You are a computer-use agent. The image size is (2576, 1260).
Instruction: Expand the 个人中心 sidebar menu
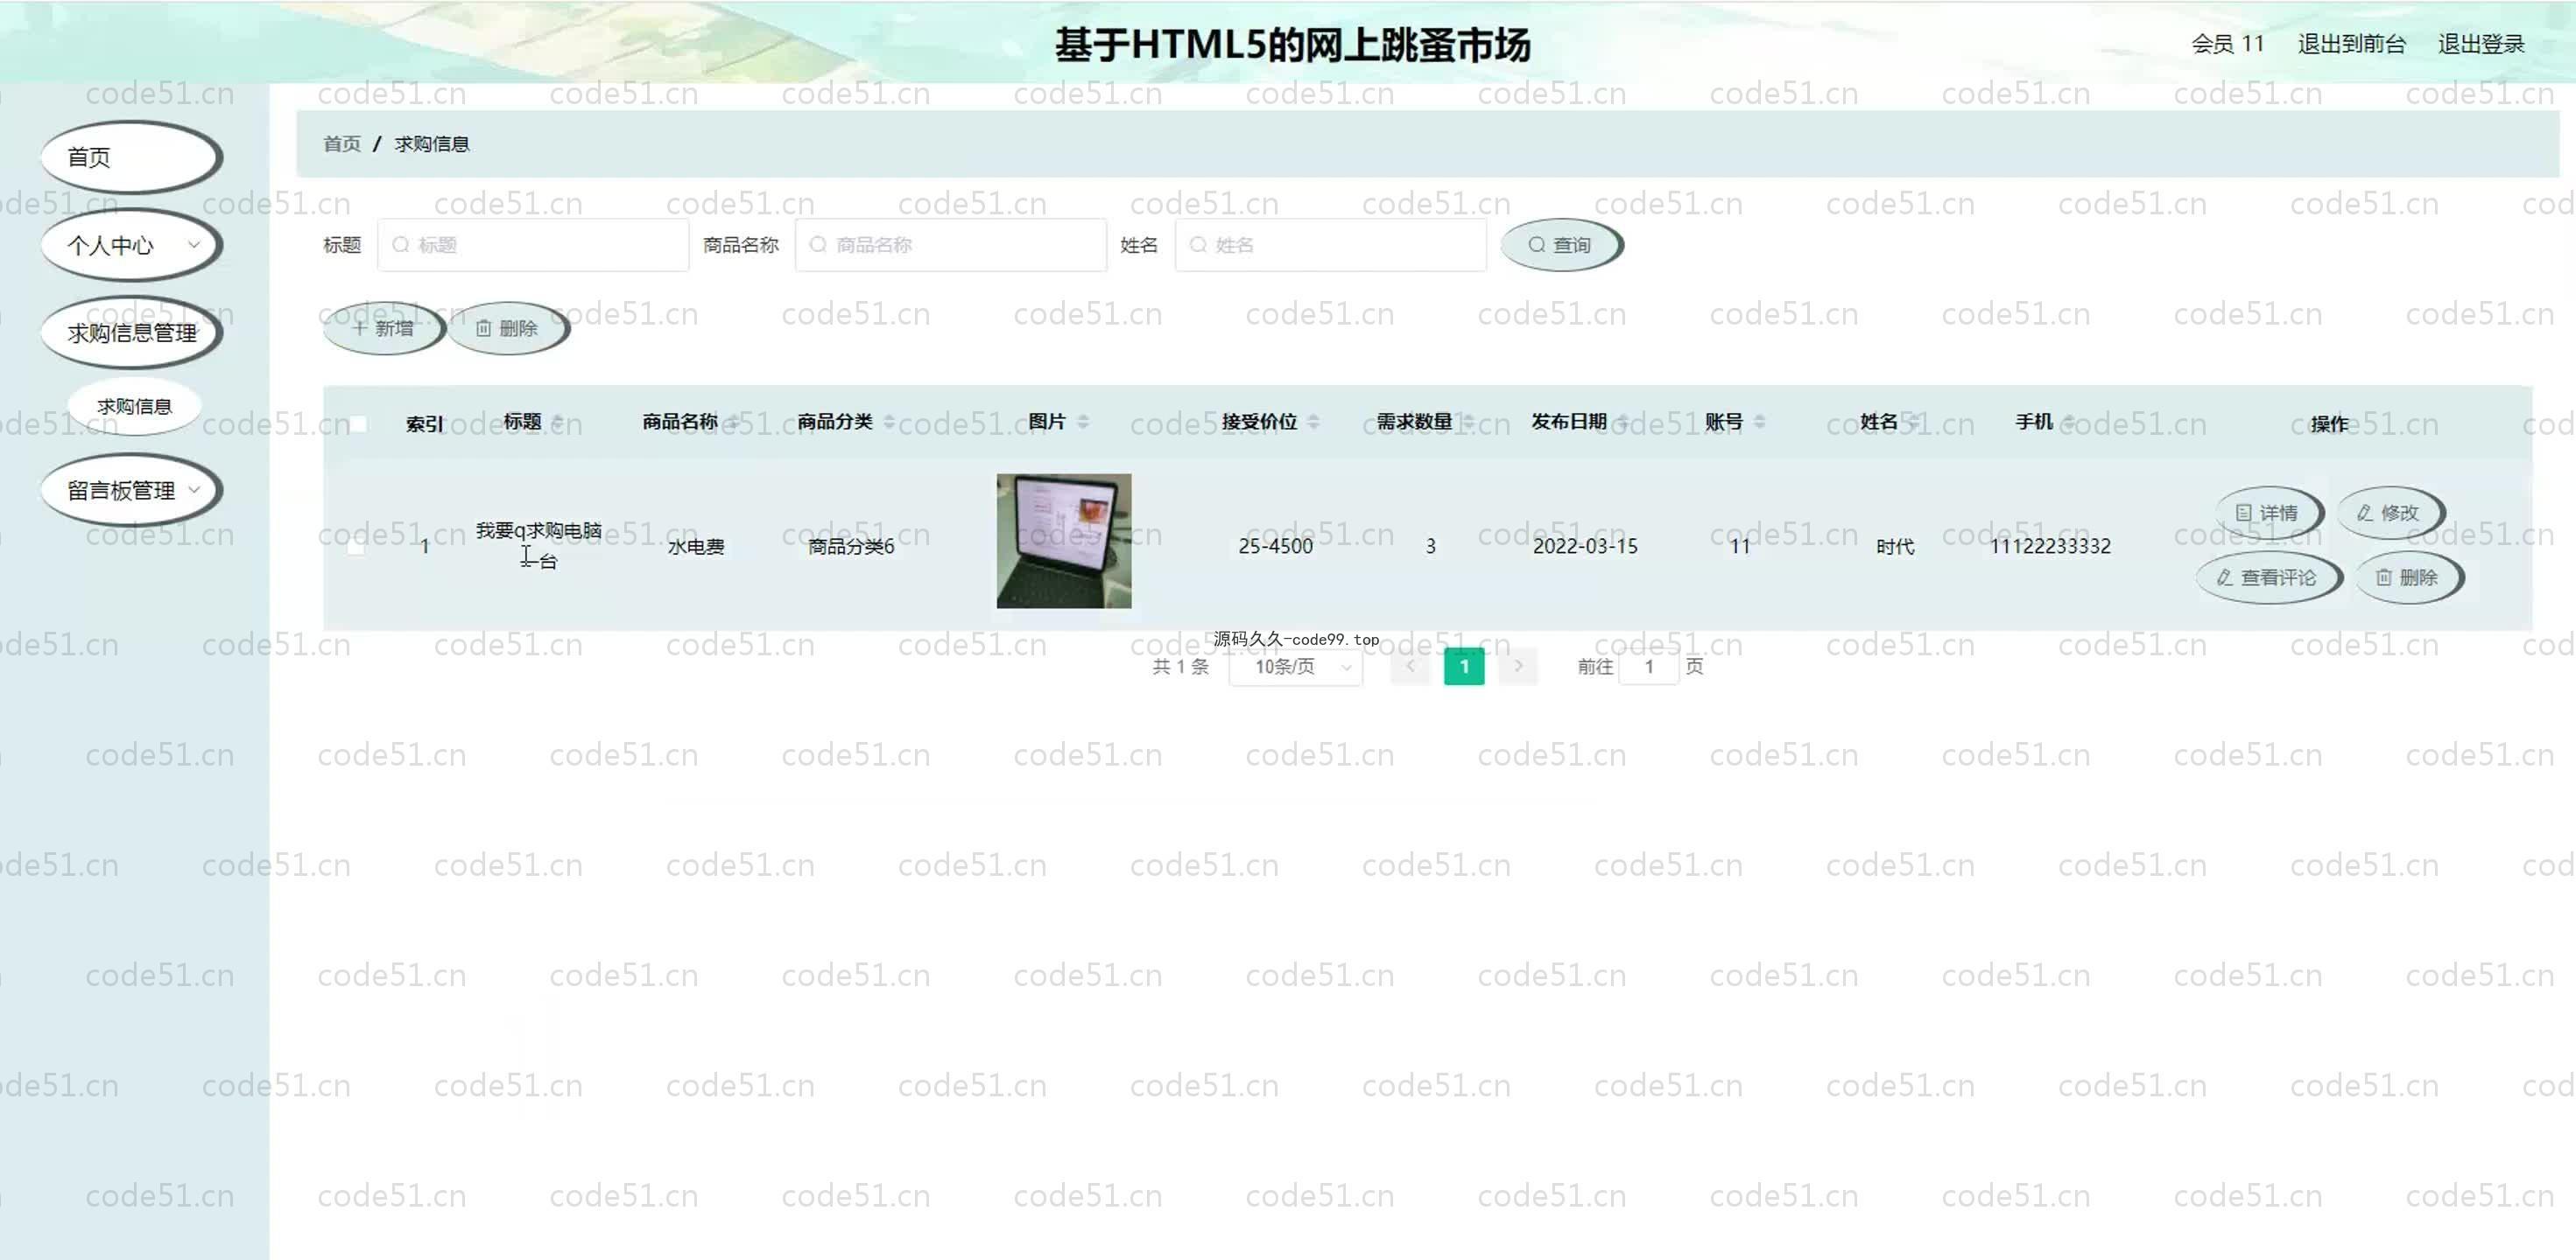coord(130,245)
